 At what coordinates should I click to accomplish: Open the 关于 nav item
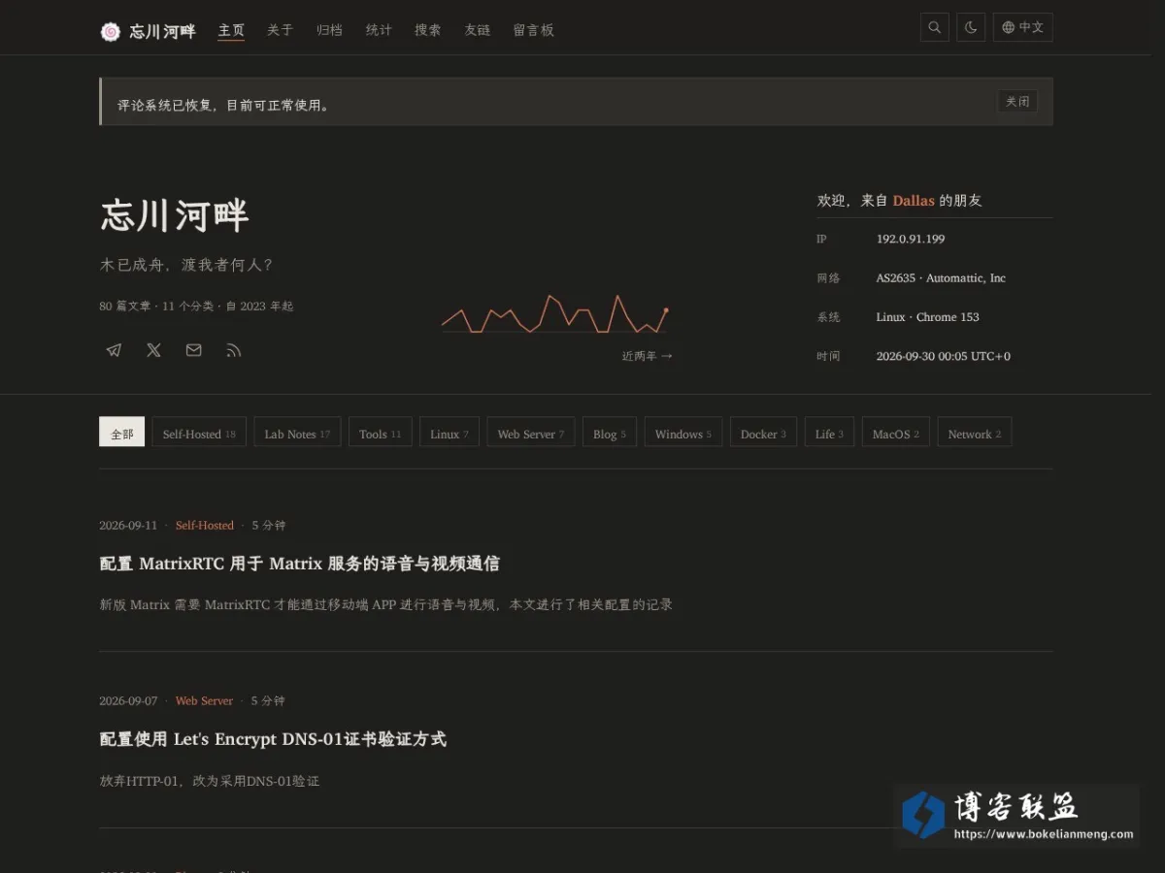point(280,30)
